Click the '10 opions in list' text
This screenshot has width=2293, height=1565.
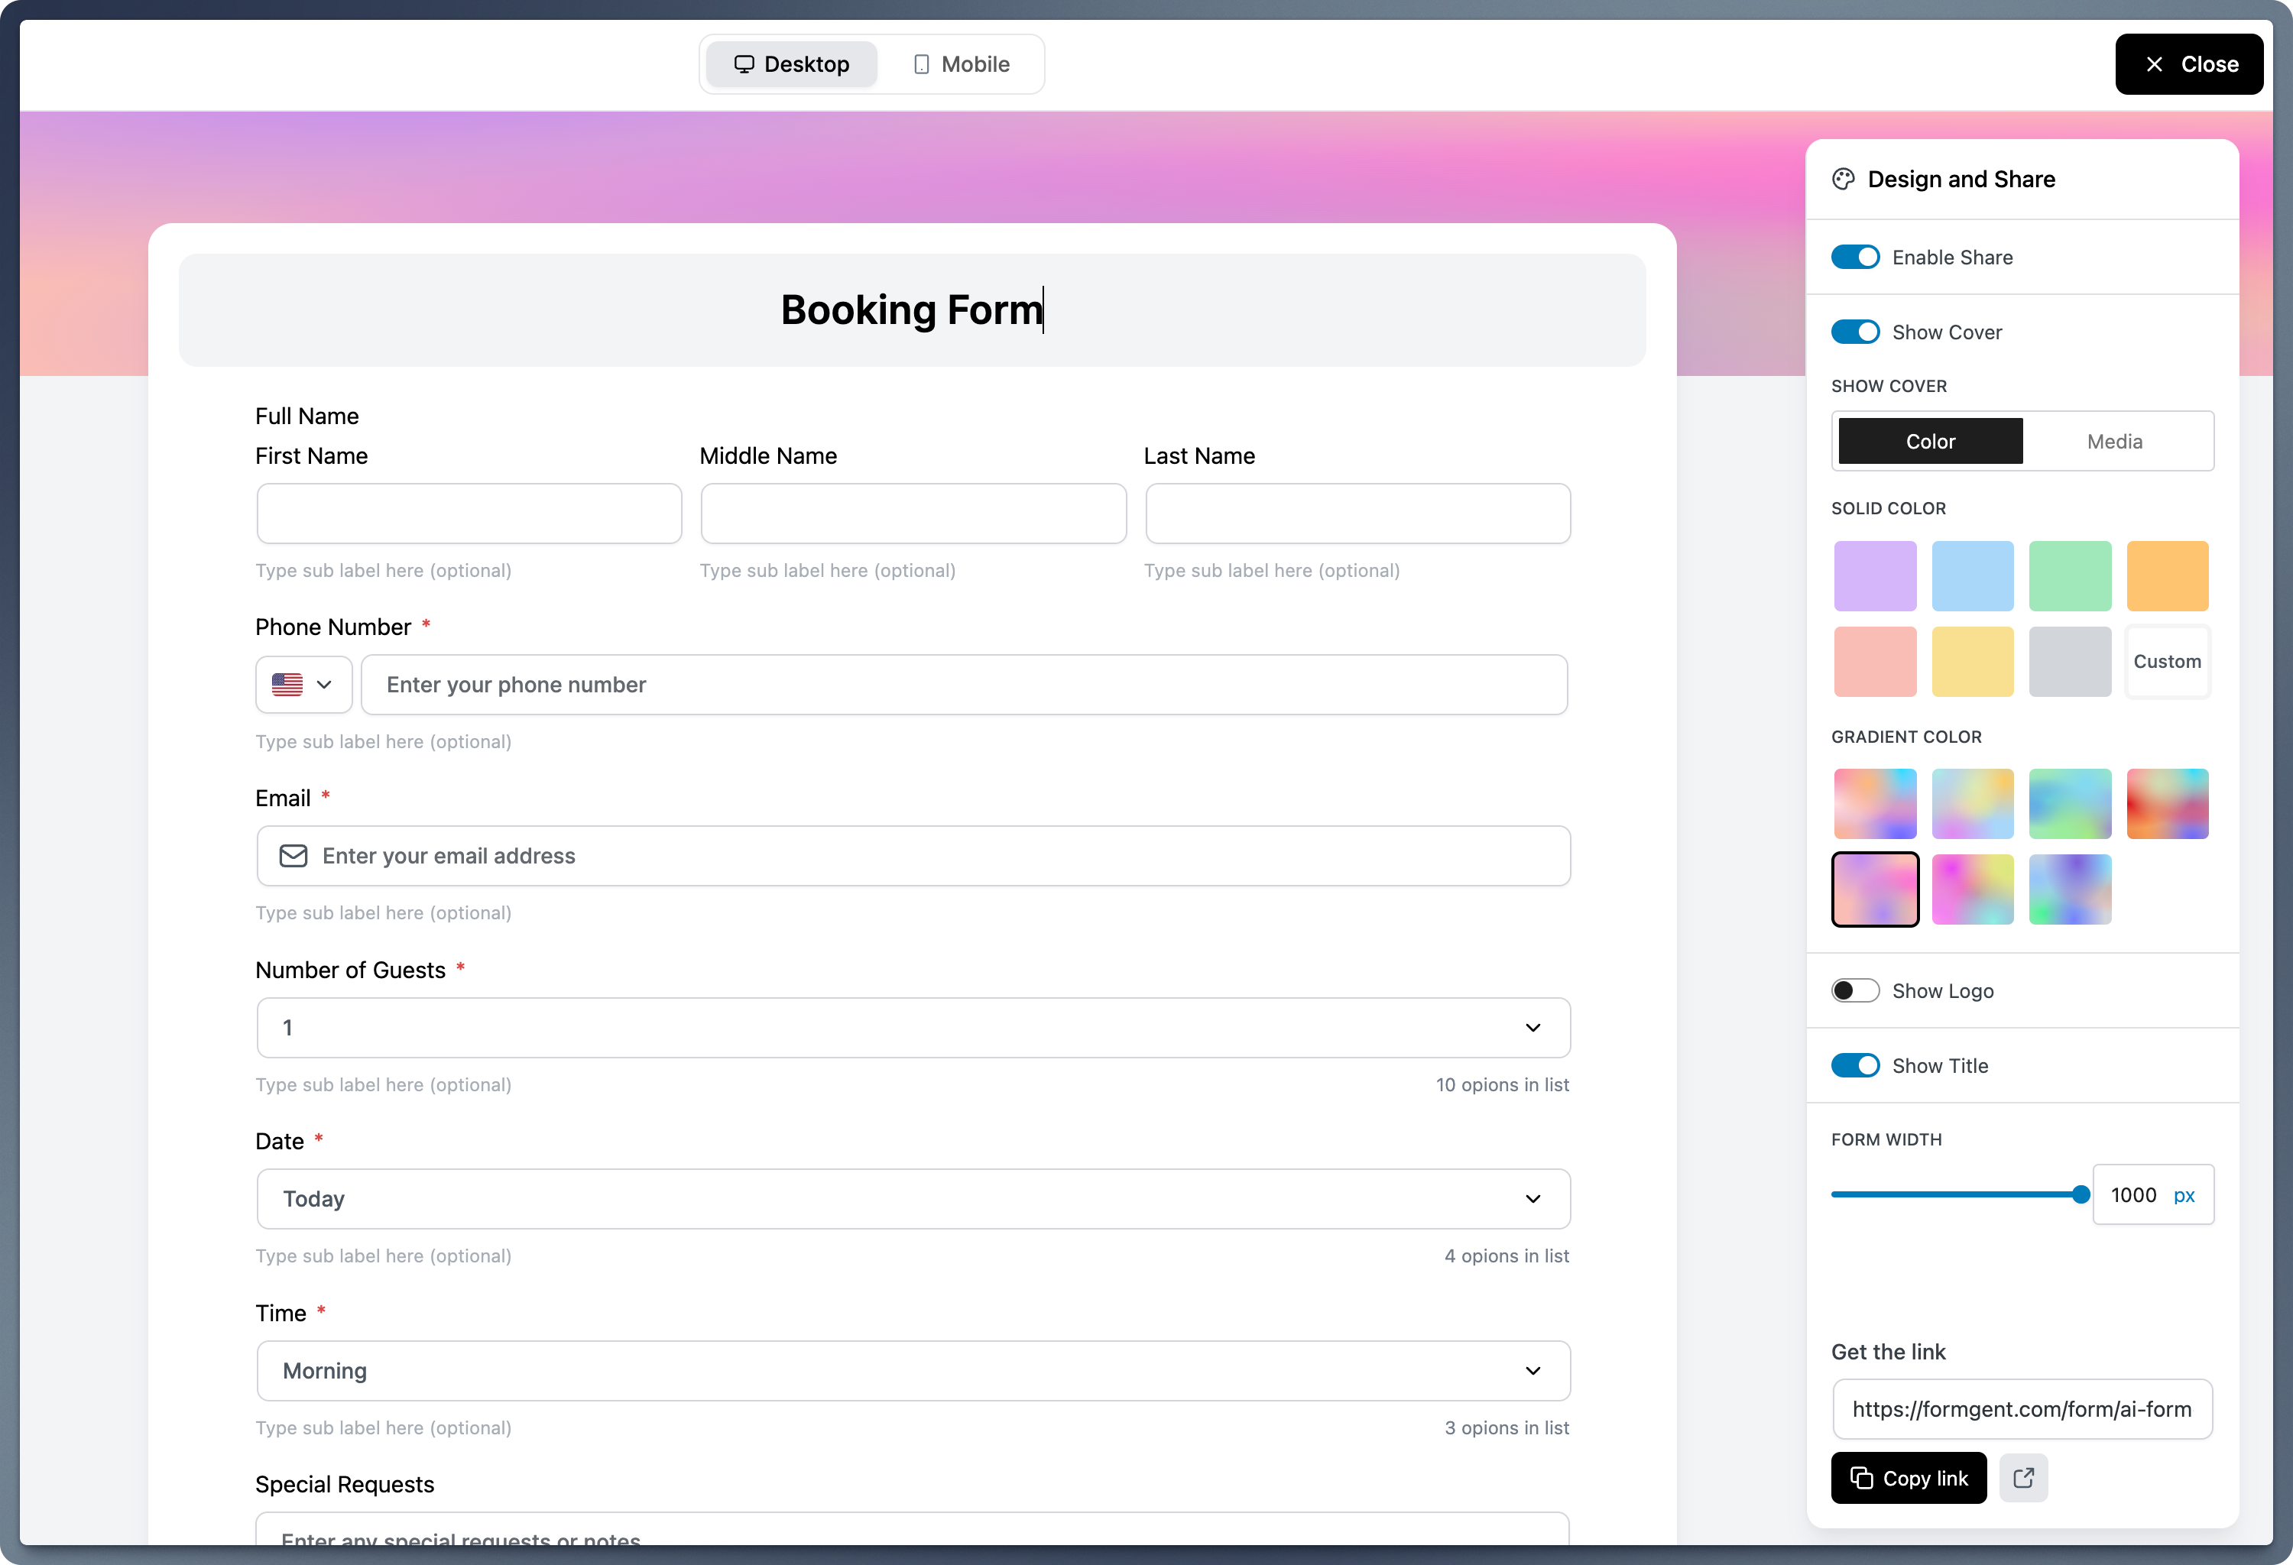tap(1502, 1085)
